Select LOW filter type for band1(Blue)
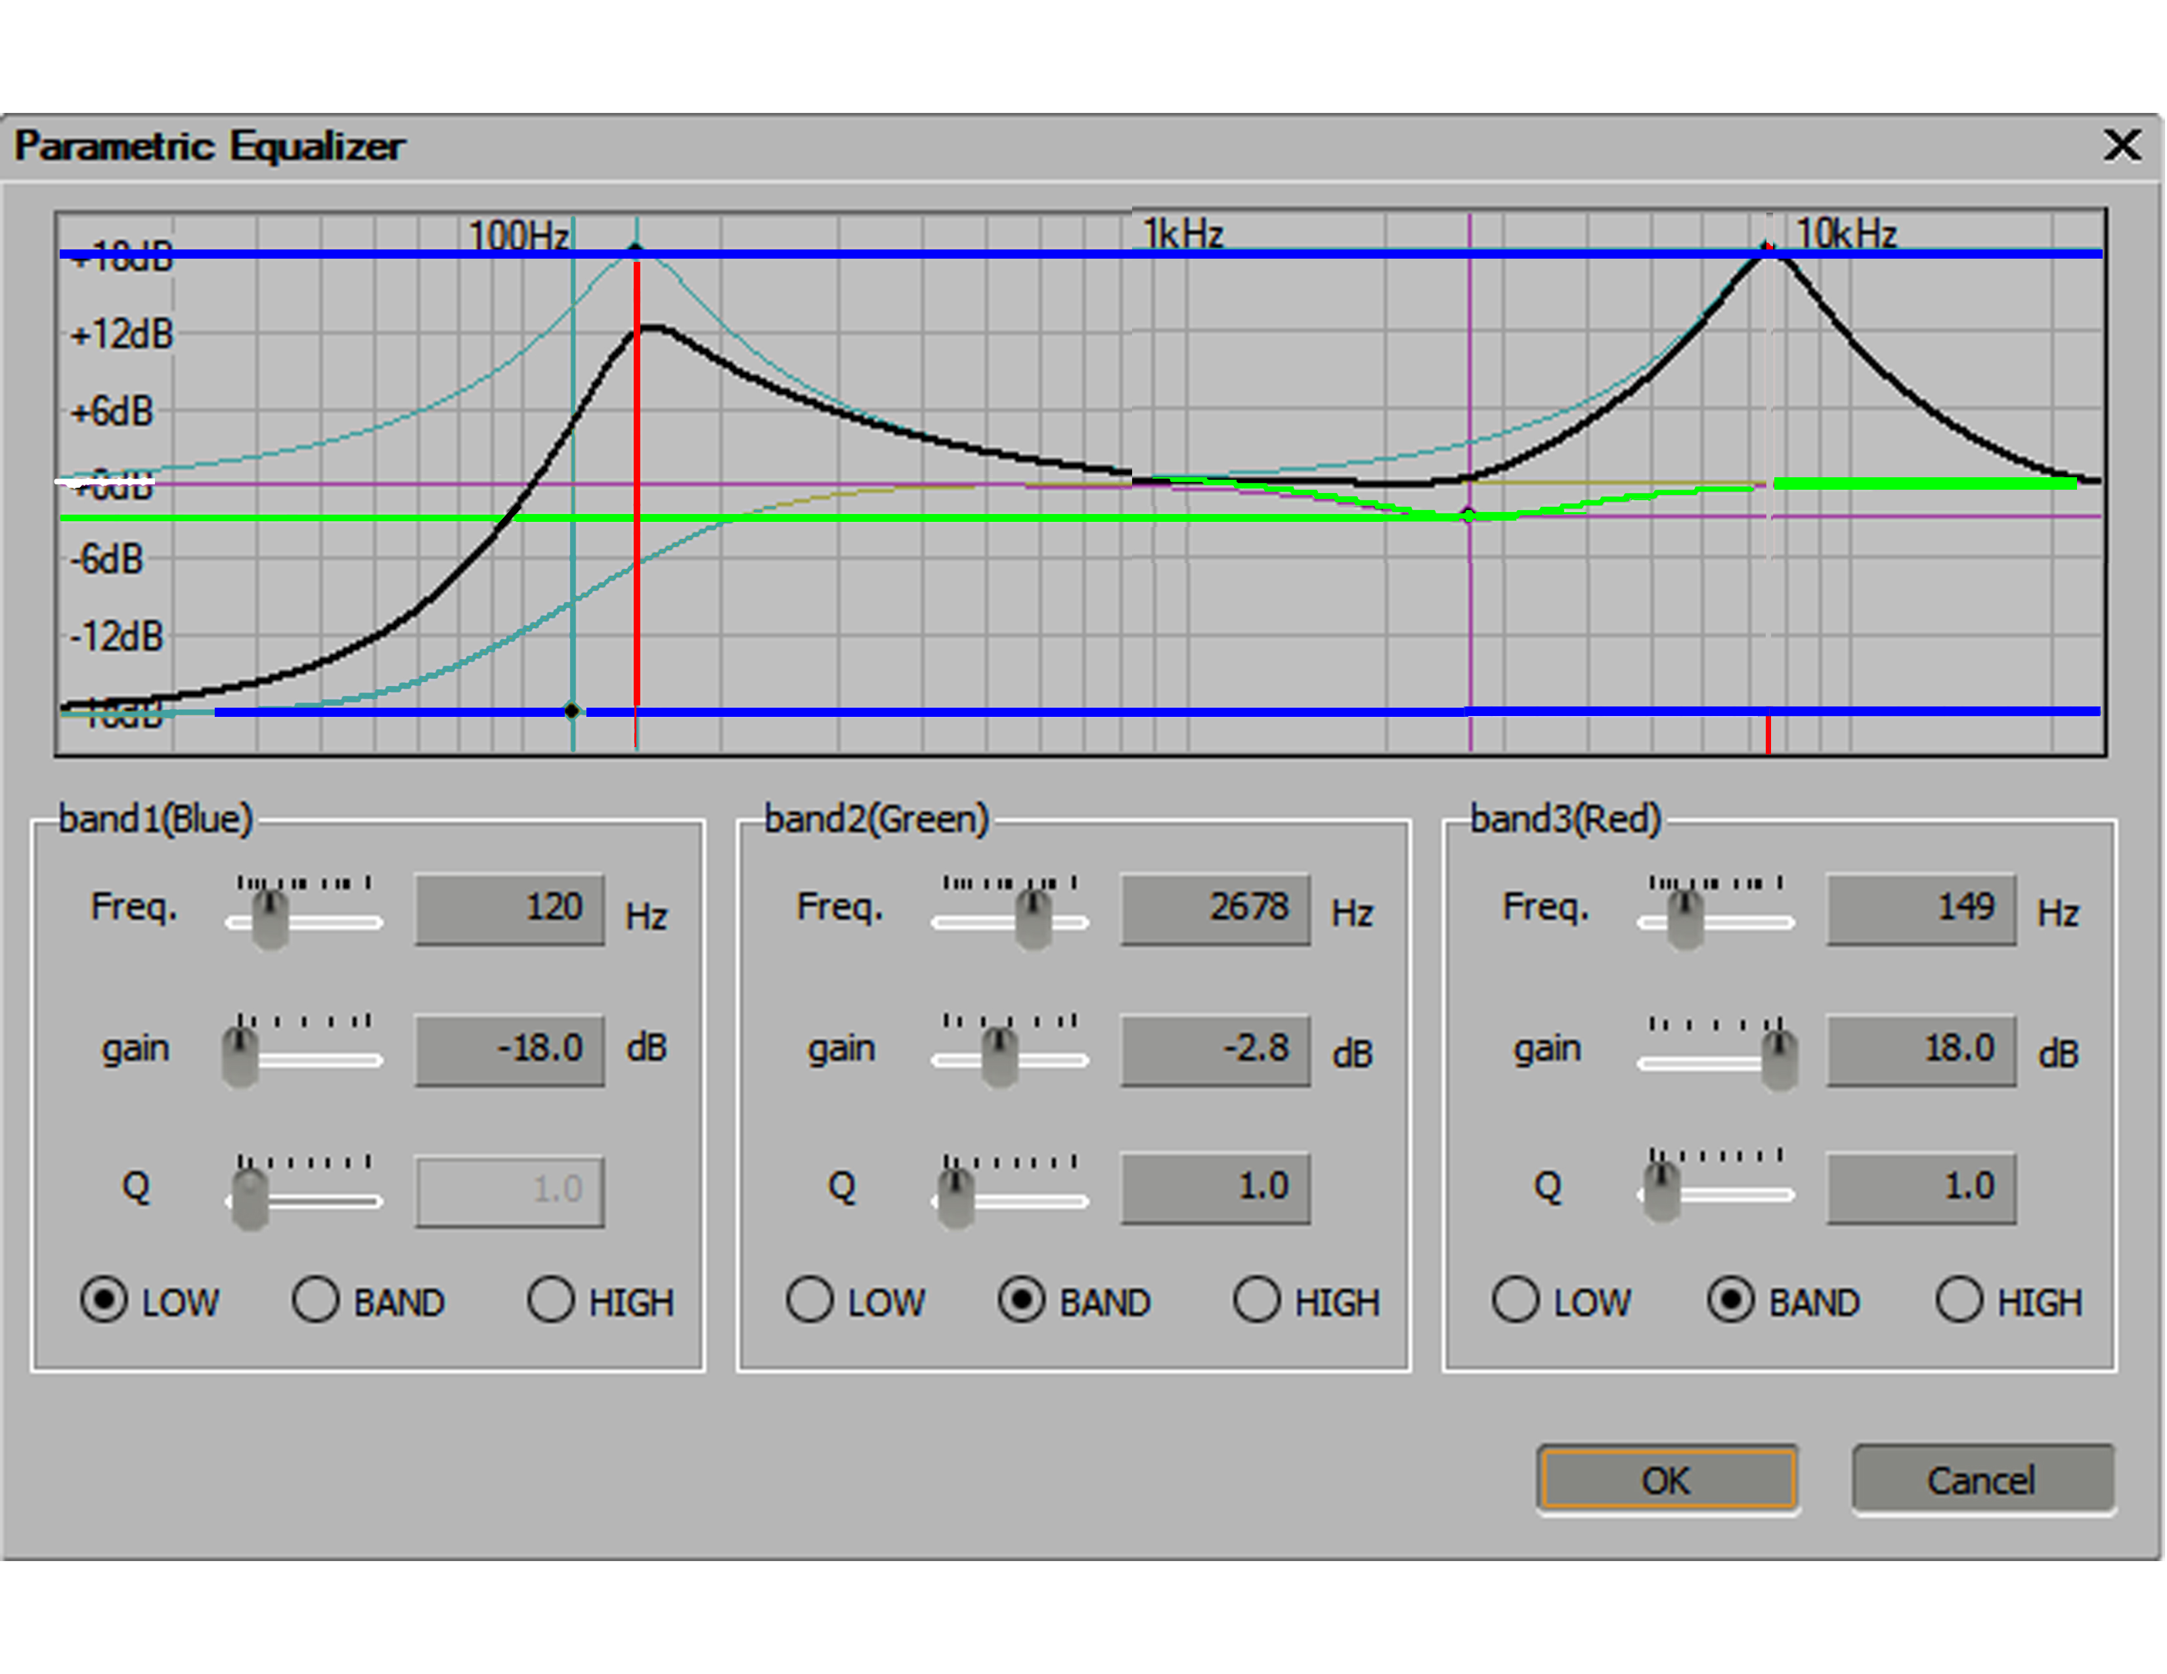The height and width of the screenshot is (1674, 2167). click(x=104, y=1300)
